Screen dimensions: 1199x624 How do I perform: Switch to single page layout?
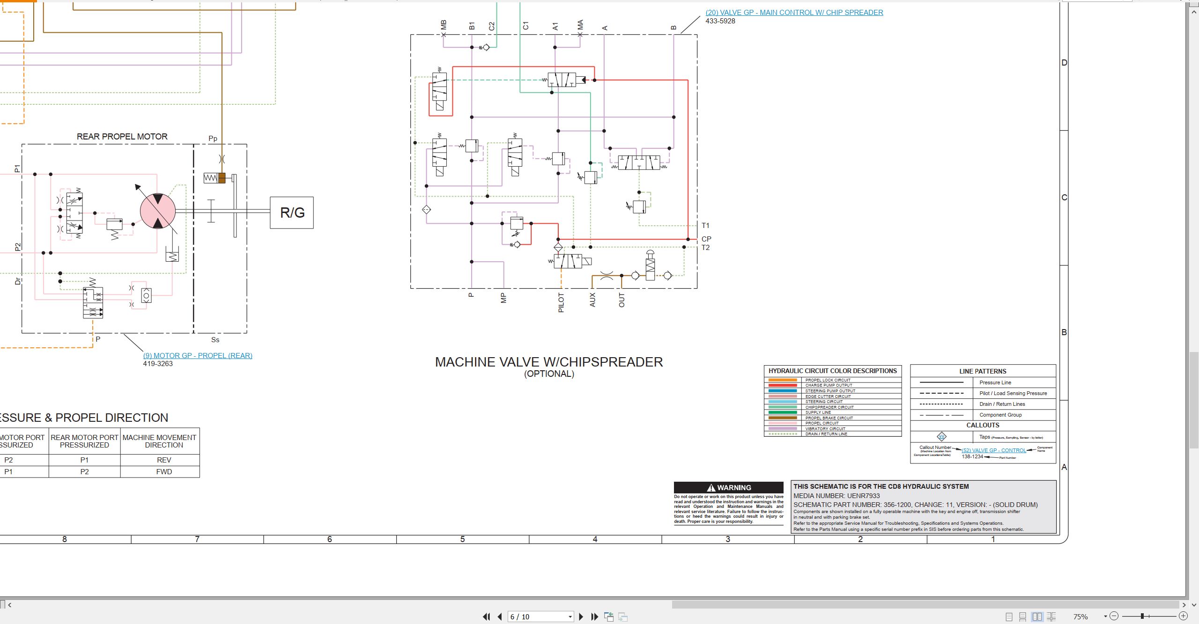(1009, 617)
